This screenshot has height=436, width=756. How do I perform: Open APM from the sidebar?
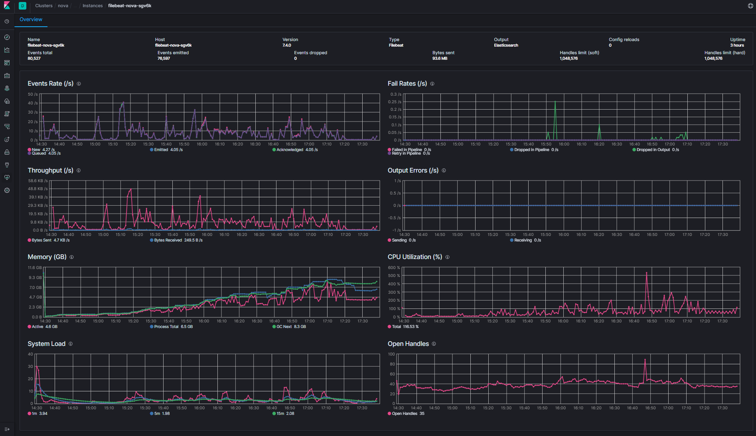(x=7, y=127)
